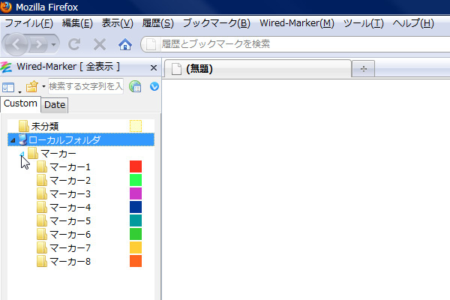Switch to the Custom tab
Image resolution: width=450 pixels, height=300 pixels.
click(20, 103)
